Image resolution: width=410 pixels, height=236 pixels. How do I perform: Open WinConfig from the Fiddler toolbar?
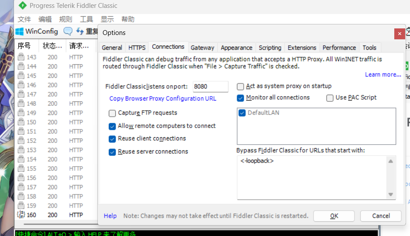pyautogui.click(x=37, y=31)
